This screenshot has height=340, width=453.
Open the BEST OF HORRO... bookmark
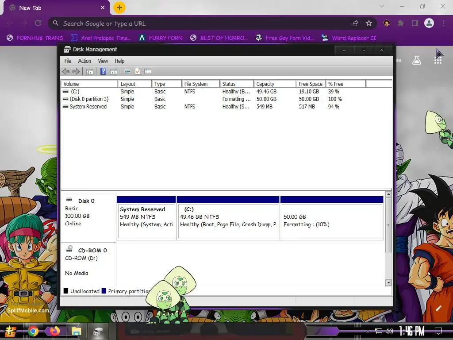pyautogui.click(x=219, y=38)
